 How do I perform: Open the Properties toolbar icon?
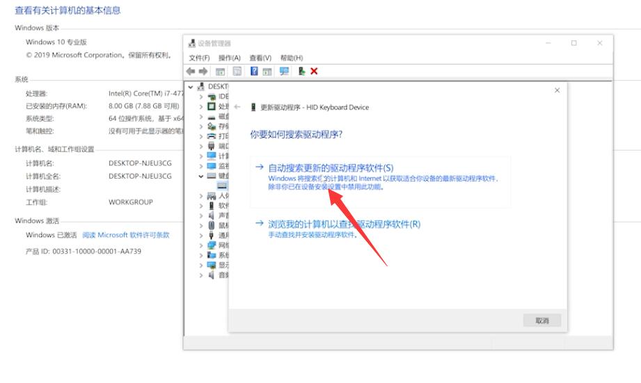(237, 72)
